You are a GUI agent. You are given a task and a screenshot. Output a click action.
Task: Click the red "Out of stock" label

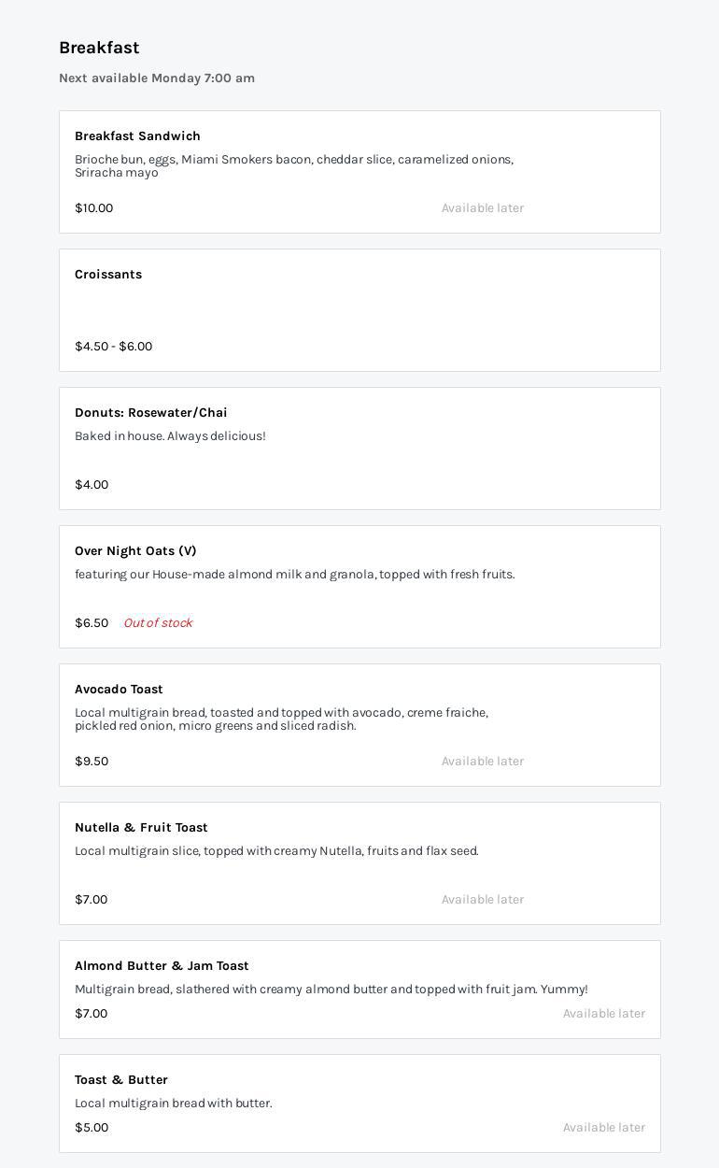tap(158, 623)
